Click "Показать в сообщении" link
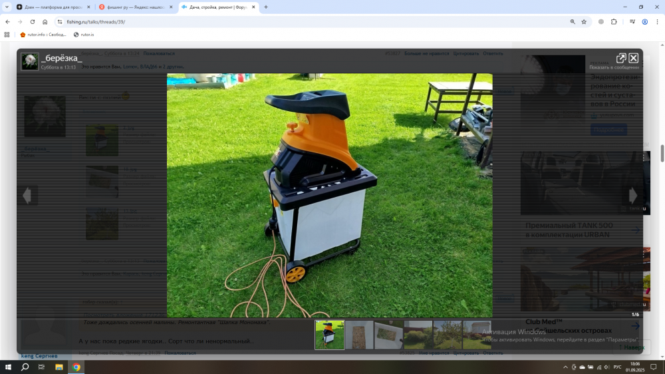Image resolution: width=665 pixels, height=374 pixels. click(x=614, y=67)
